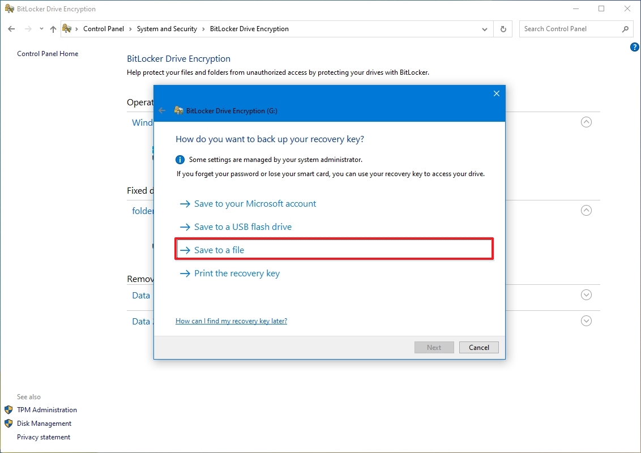Click the wizard back arrow
The width and height of the screenshot is (641, 453).
163,111
